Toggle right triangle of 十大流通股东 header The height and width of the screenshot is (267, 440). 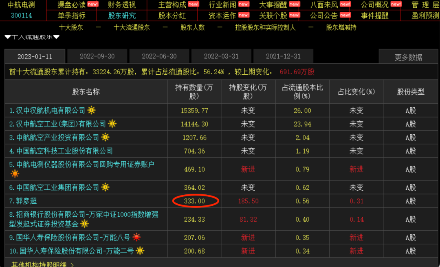[x=56, y=37]
